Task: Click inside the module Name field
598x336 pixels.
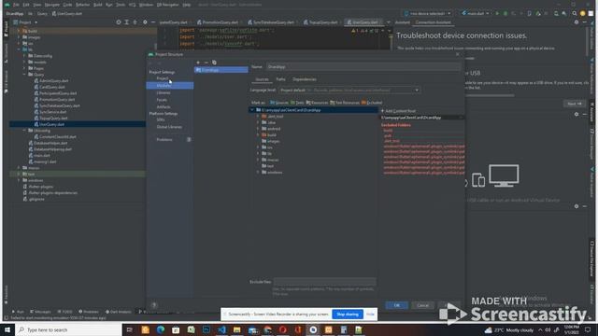Action: (363, 66)
